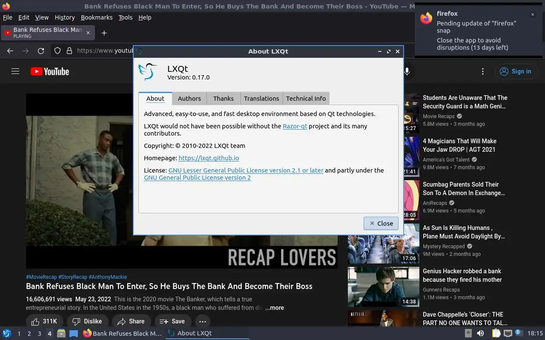Click the tracking protection shield icon
This screenshot has height=340, width=545.
pos(57,51)
